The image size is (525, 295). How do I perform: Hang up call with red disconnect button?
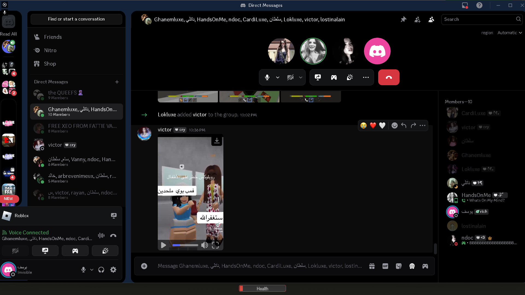point(389,77)
